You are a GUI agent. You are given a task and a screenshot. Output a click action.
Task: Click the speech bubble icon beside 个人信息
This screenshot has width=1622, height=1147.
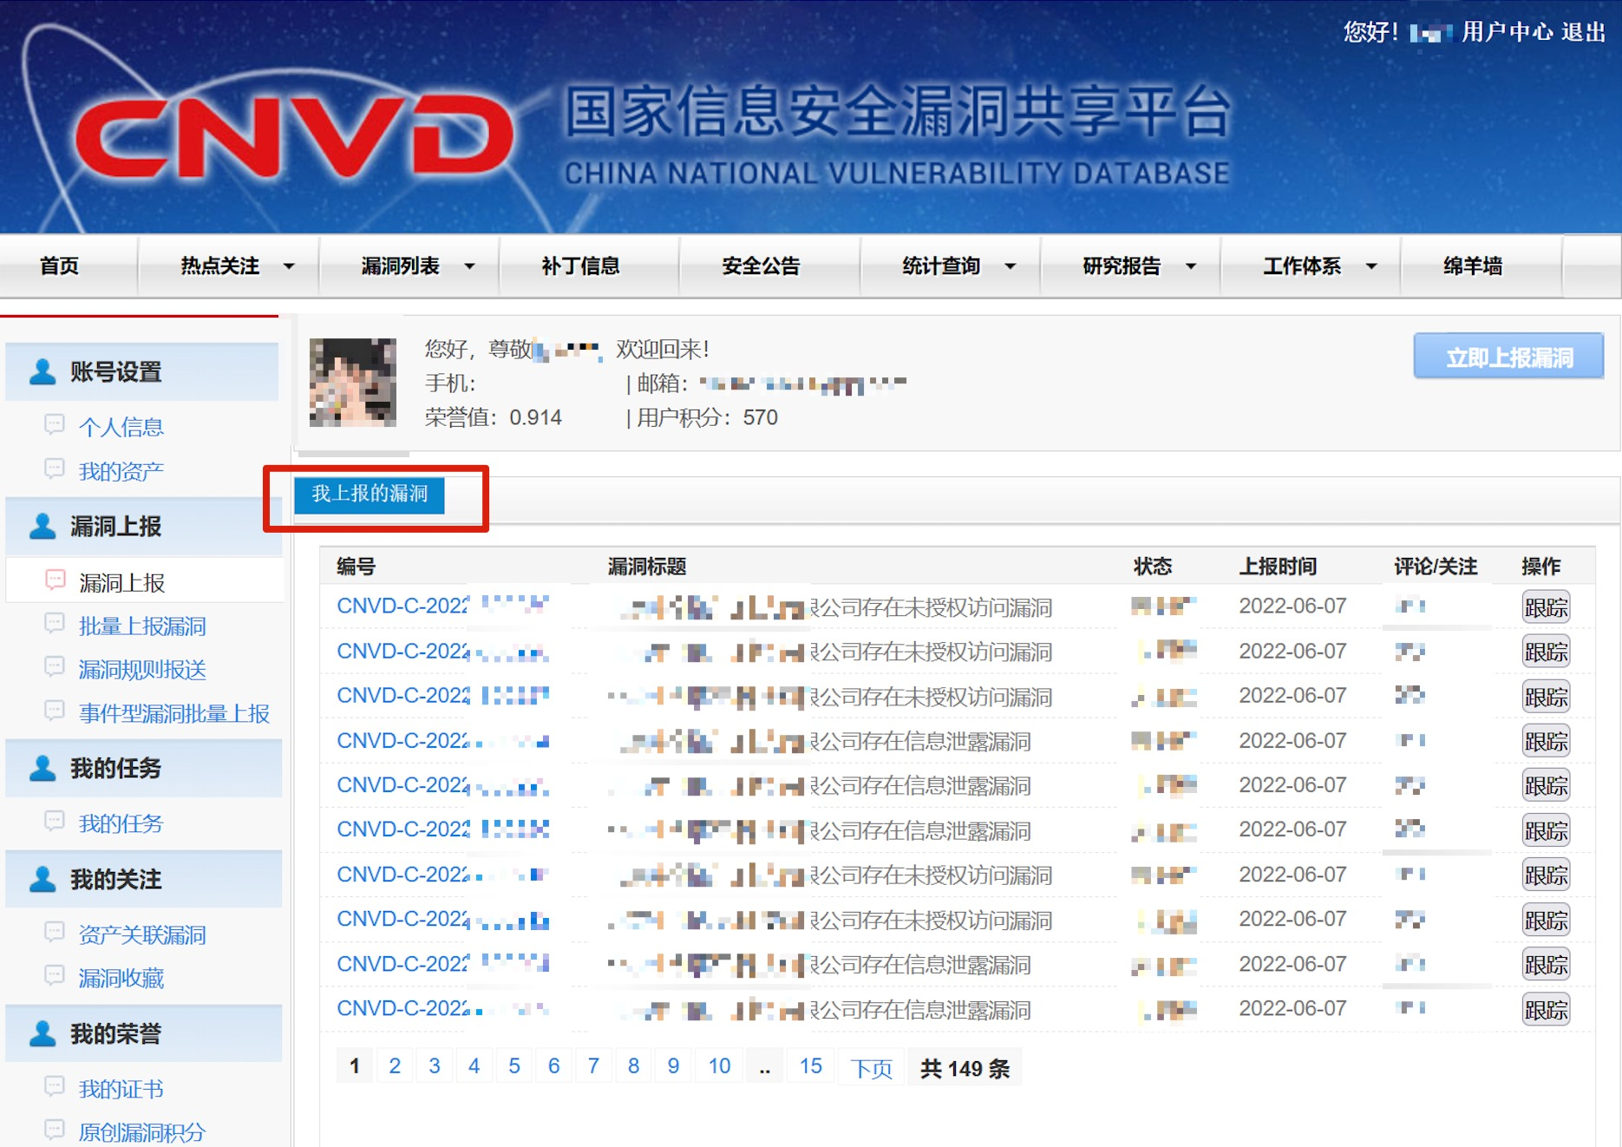point(56,426)
